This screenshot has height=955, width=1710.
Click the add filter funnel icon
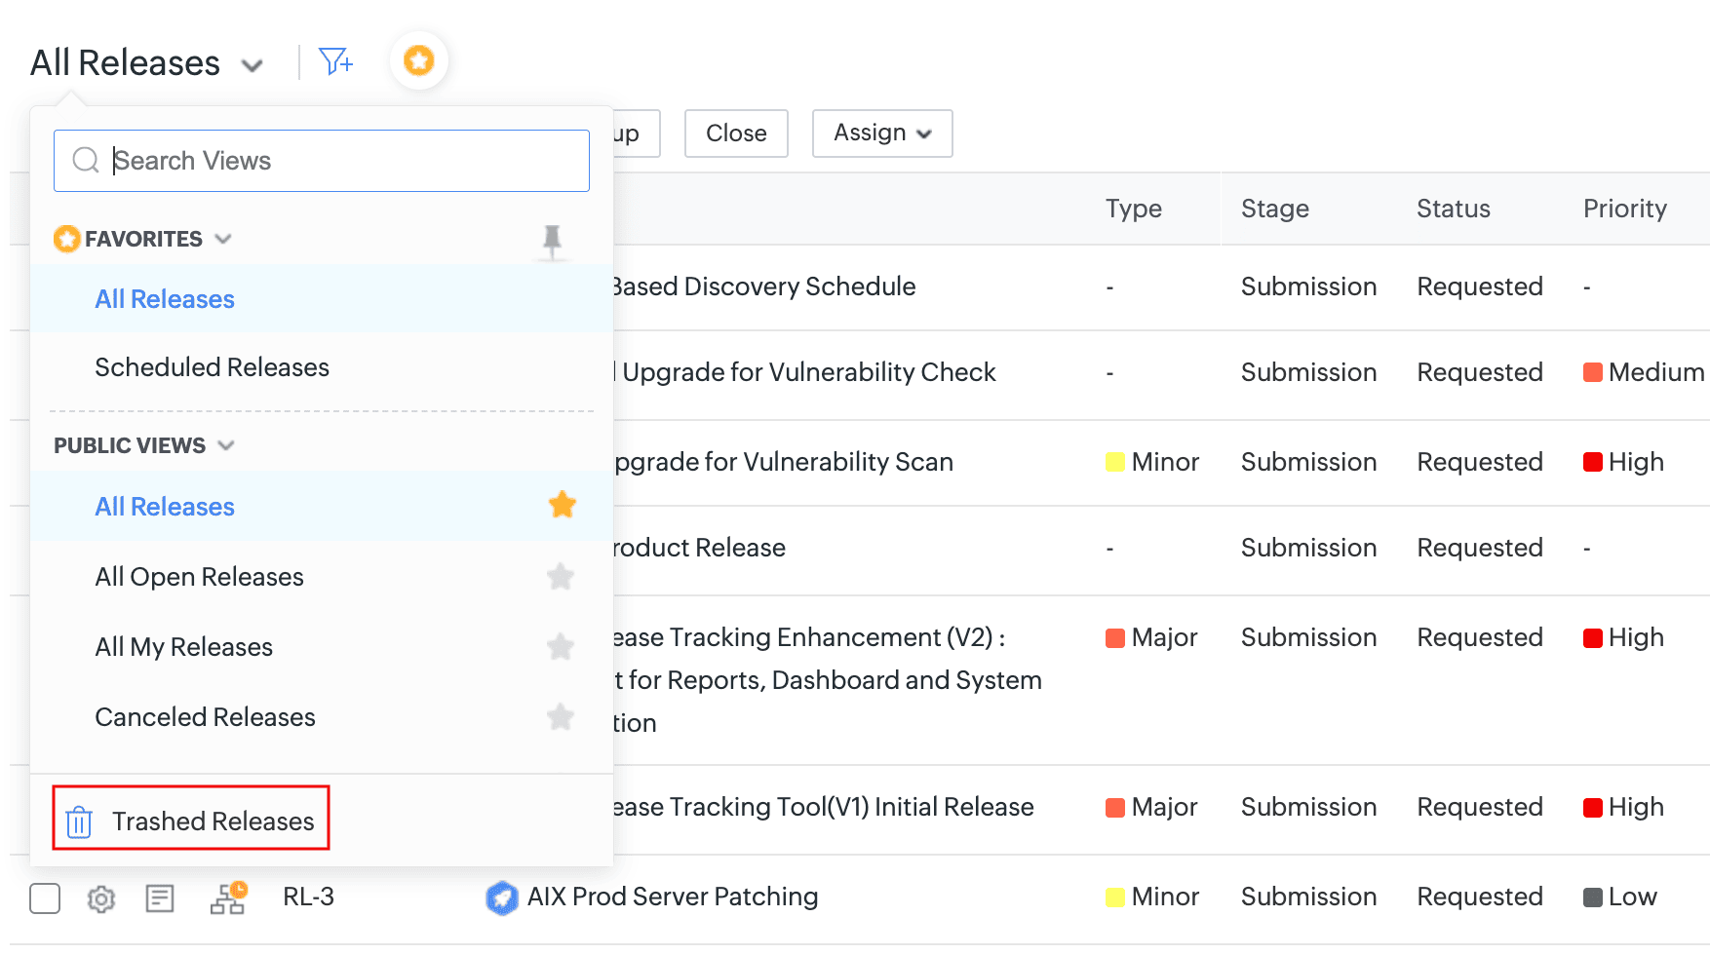(335, 62)
